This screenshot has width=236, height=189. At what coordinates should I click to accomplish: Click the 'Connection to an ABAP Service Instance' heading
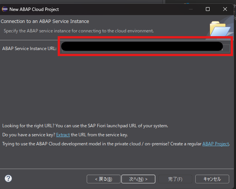45,21
